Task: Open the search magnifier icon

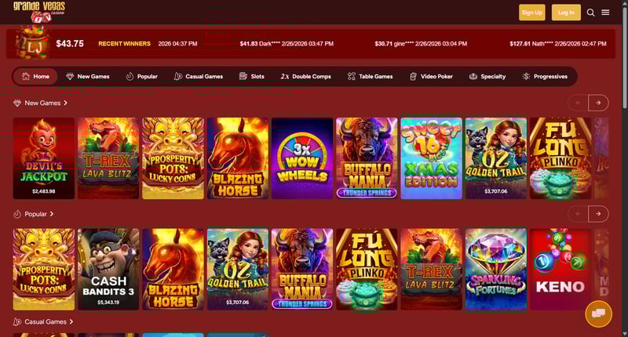Action: point(590,13)
